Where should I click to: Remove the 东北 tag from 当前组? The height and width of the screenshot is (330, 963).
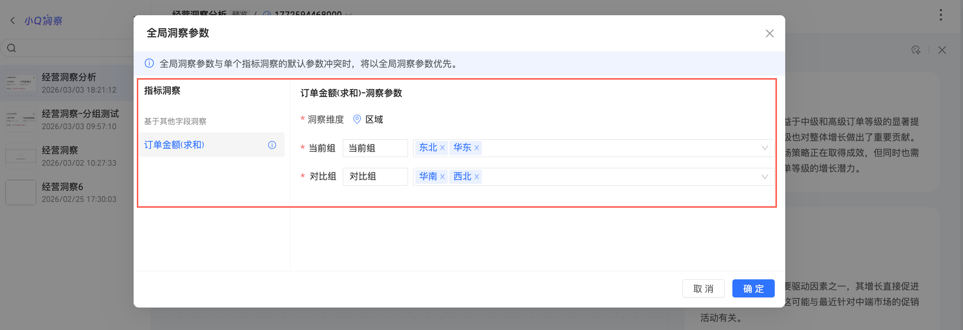tap(442, 148)
